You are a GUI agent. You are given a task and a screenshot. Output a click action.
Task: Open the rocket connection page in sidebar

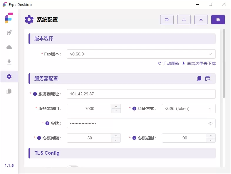pos(9,33)
